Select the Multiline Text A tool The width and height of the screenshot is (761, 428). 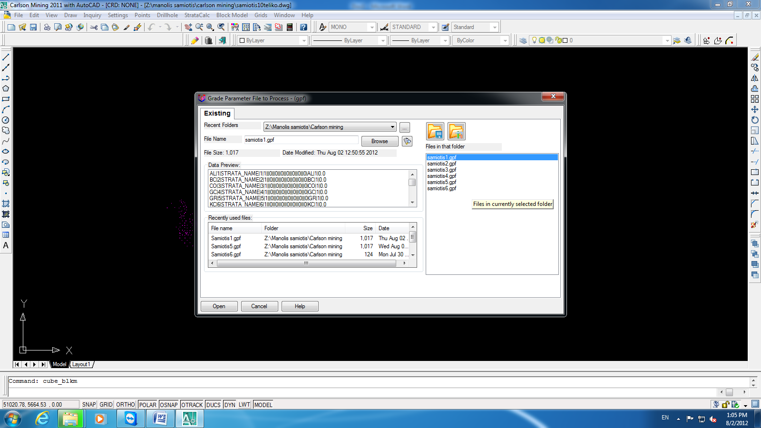(x=6, y=245)
